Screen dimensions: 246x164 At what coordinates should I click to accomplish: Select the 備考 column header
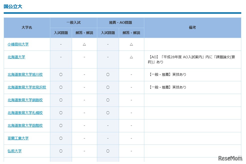192,28
